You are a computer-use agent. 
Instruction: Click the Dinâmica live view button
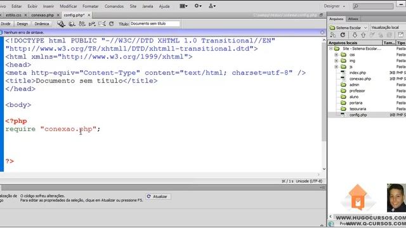click(x=42, y=24)
